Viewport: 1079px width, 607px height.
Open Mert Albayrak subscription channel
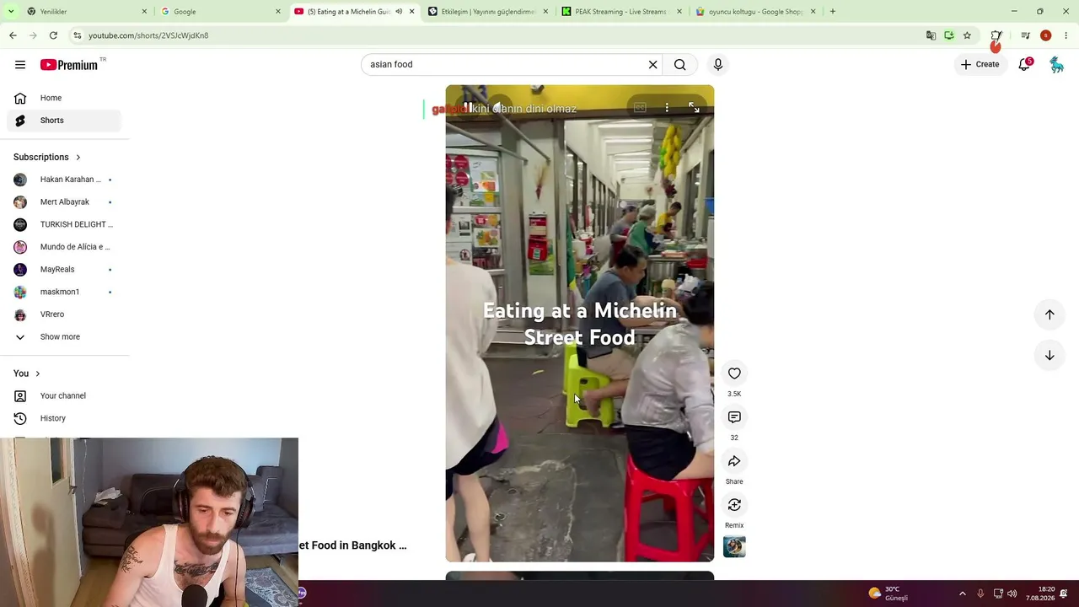coord(64,202)
